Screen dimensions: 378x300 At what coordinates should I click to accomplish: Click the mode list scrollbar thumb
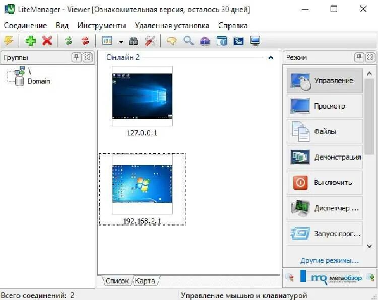click(x=369, y=116)
